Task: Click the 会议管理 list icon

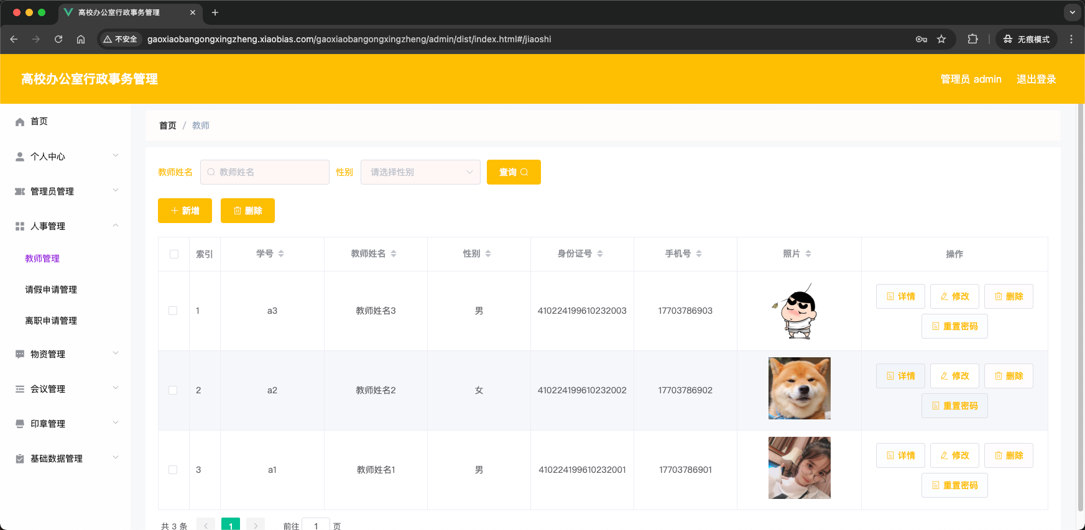Action: click(20, 389)
